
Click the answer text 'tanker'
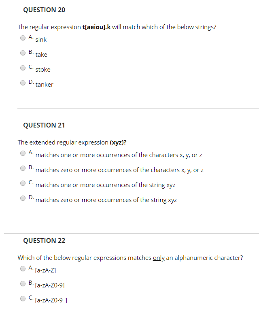45,85
